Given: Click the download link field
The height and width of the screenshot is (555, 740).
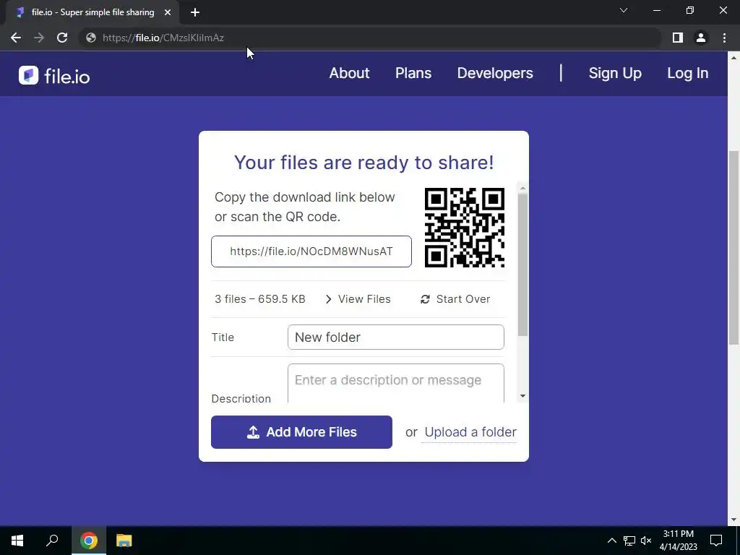Looking at the screenshot, I should 311,251.
